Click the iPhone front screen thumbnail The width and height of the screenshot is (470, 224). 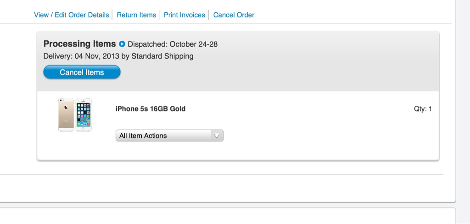point(84,114)
